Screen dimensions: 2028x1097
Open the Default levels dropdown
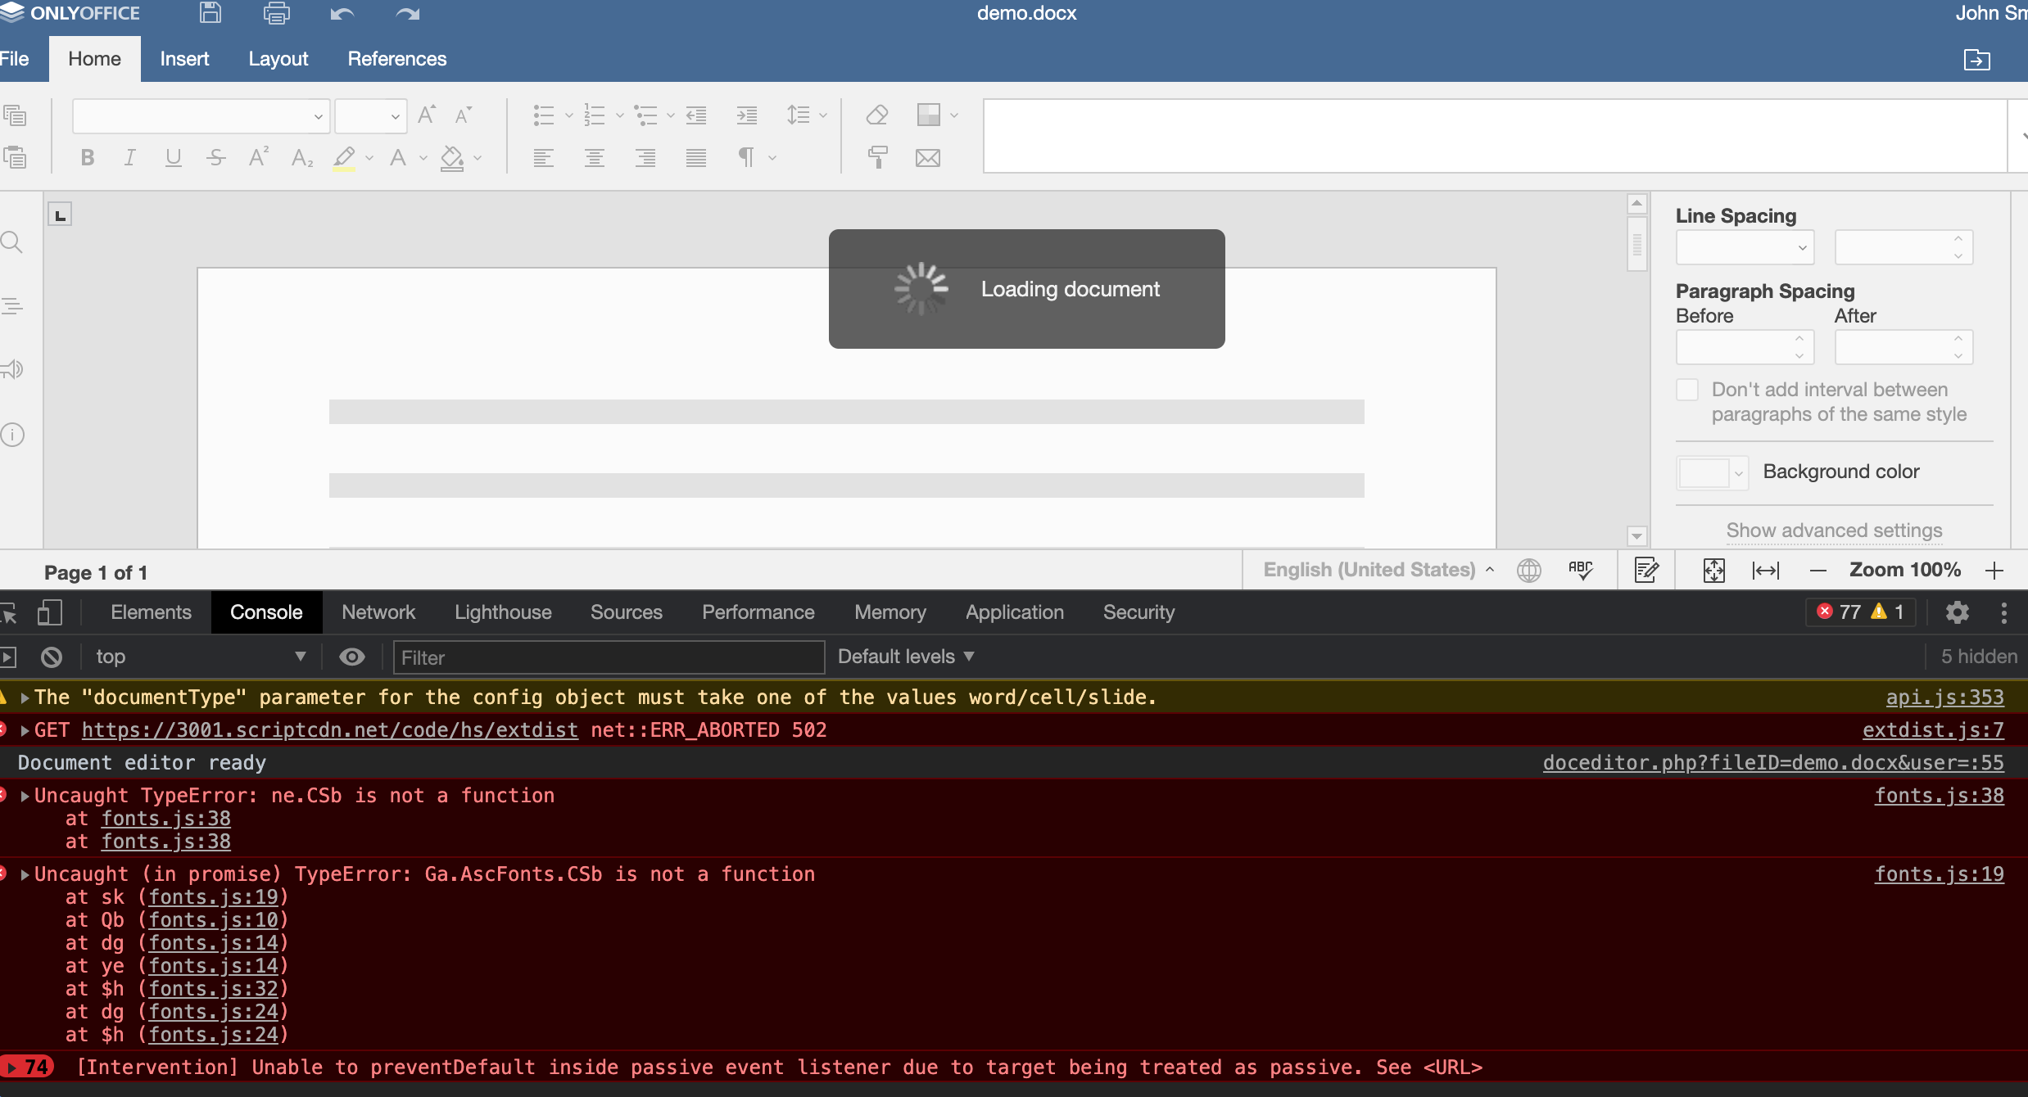click(x=903, y=656)
